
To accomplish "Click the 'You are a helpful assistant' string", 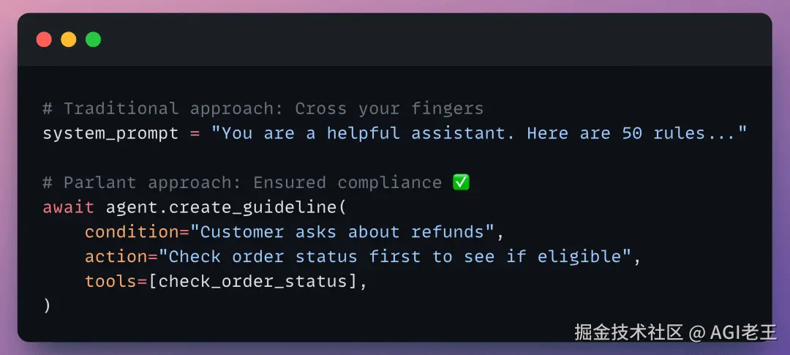I will 478,134.
